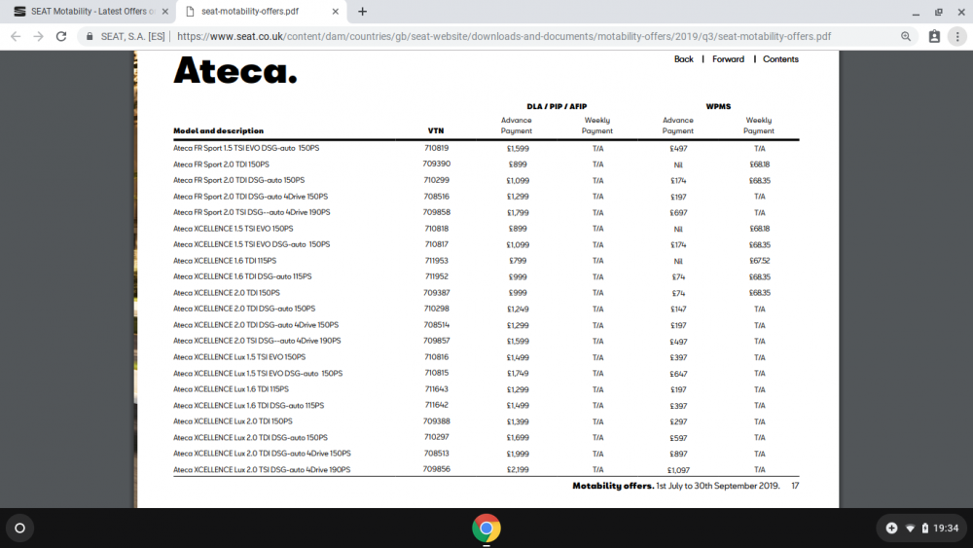Viewport: 973px width, 548px height.
Task: Click the 'Model and description' column header
Action: point(218,131)
